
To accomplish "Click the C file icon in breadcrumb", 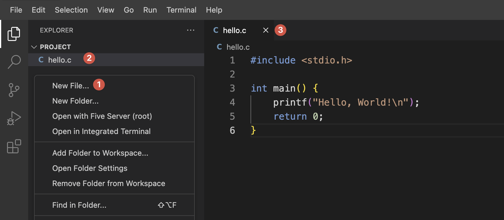I will [x=219, y=47].
